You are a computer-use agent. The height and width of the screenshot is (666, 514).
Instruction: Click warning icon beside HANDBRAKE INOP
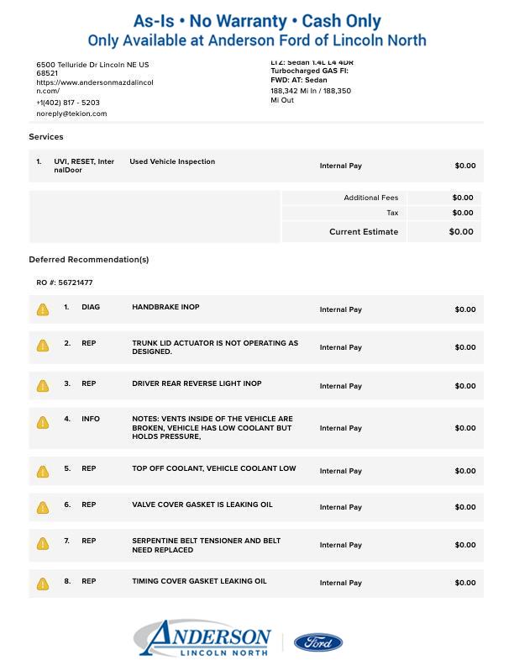tap(43, 309)
